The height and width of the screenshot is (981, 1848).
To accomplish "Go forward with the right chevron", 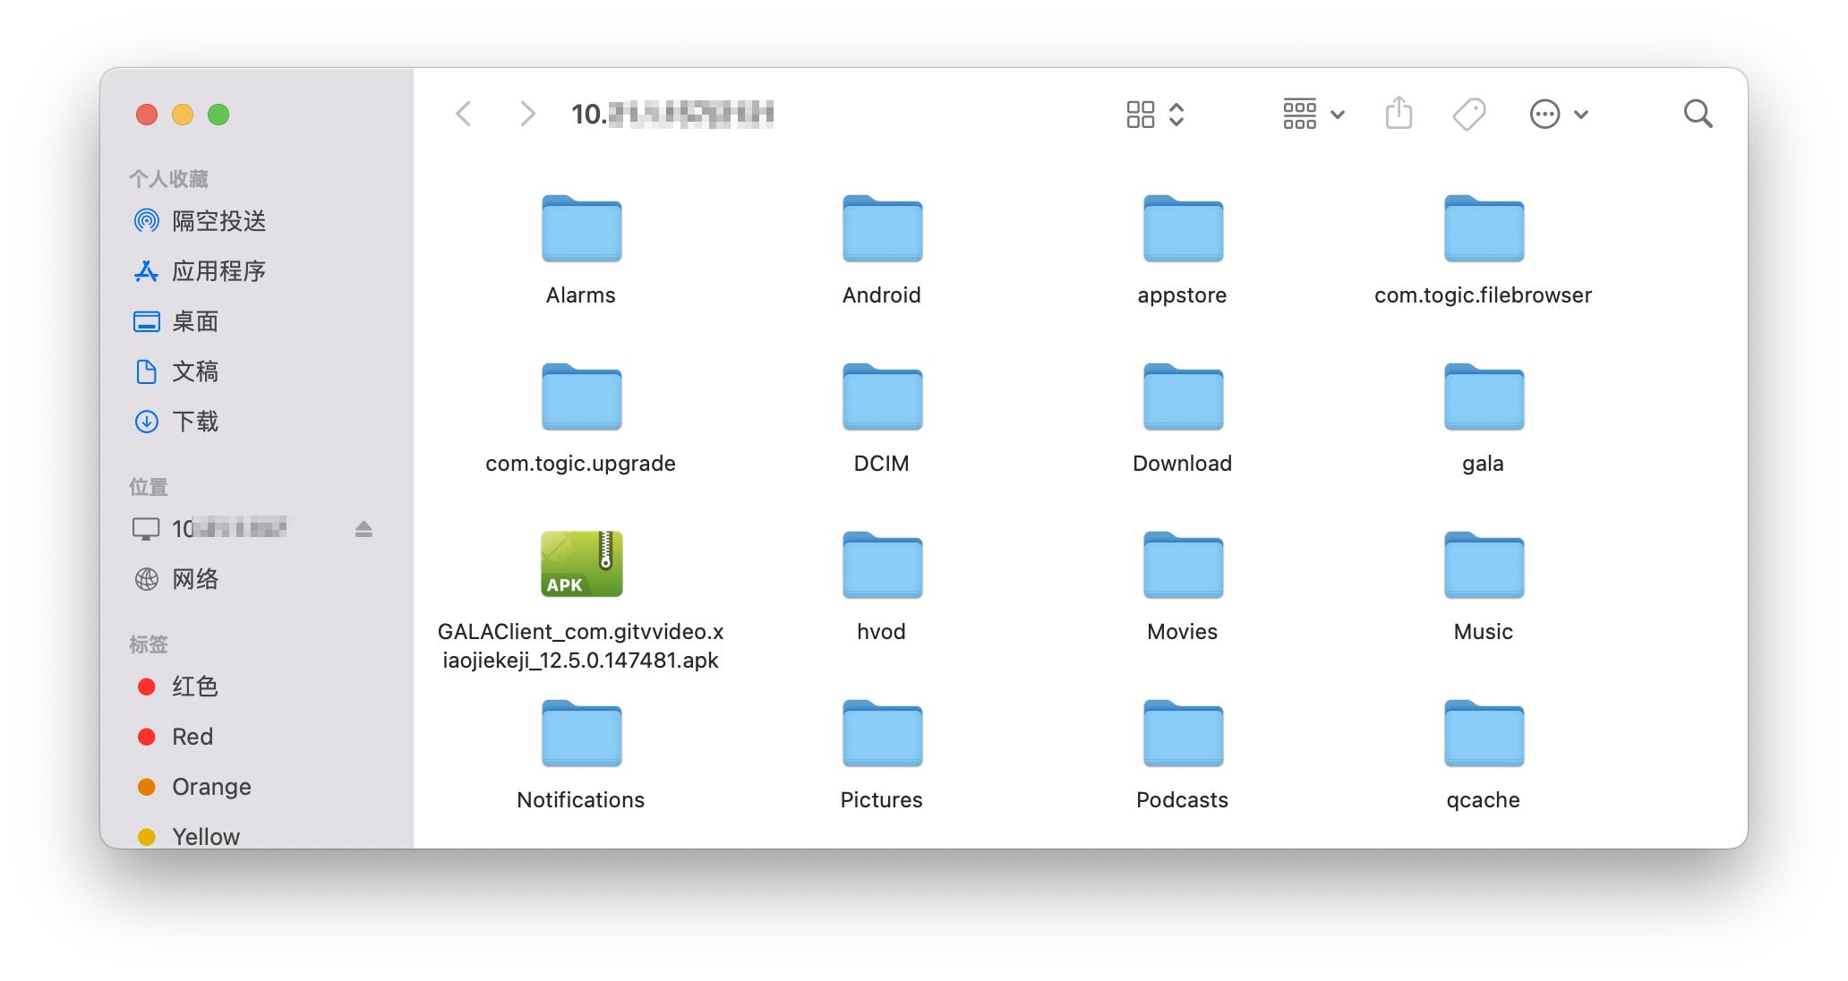I will coord(527,114).
